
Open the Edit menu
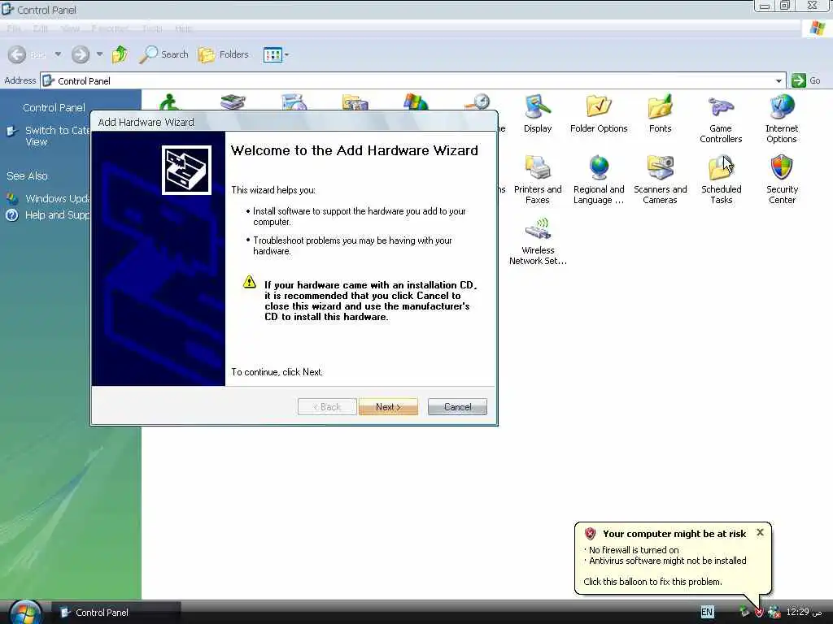(x=41, y=28)
